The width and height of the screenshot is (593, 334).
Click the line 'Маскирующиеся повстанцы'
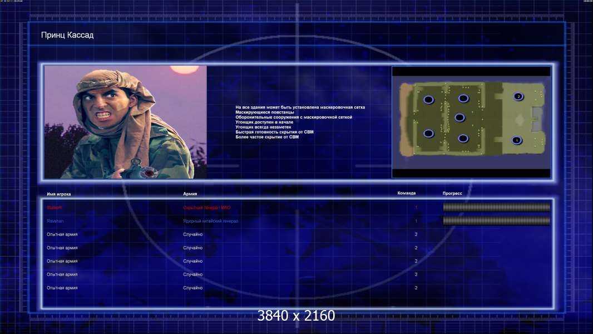pyautogui.click(x=265, y=112)
